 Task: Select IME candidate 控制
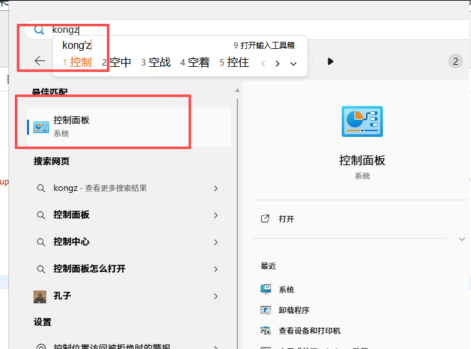77,62
